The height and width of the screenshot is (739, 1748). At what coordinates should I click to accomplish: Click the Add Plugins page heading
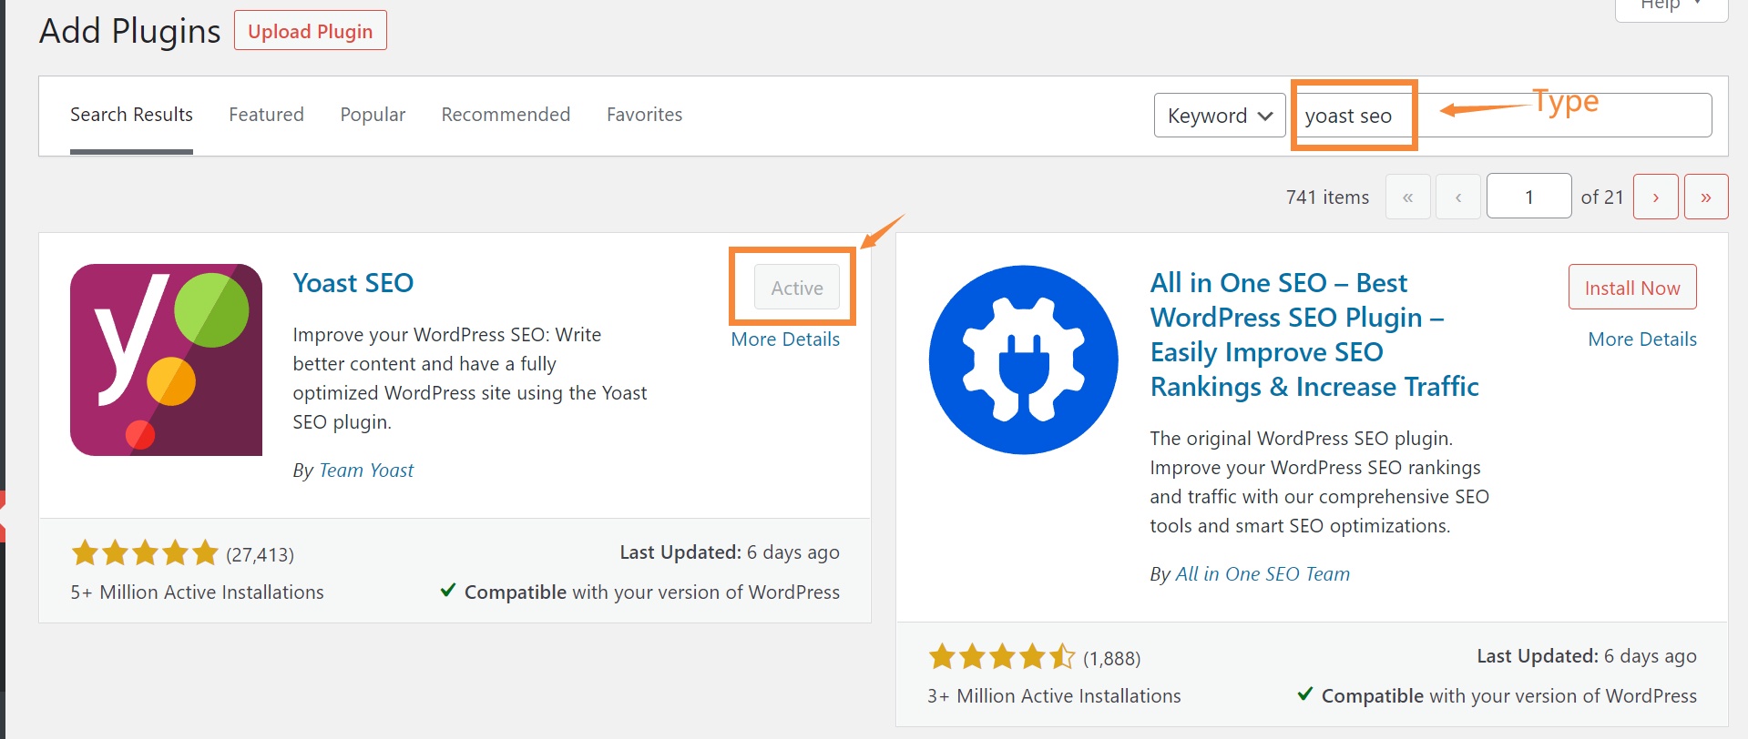pyautogui.click(x=129, y=31)
